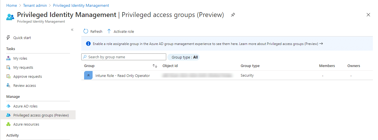This screenshot has height=140, width=378.
Task: Click the My roles icon
Action: click(8, 58)
